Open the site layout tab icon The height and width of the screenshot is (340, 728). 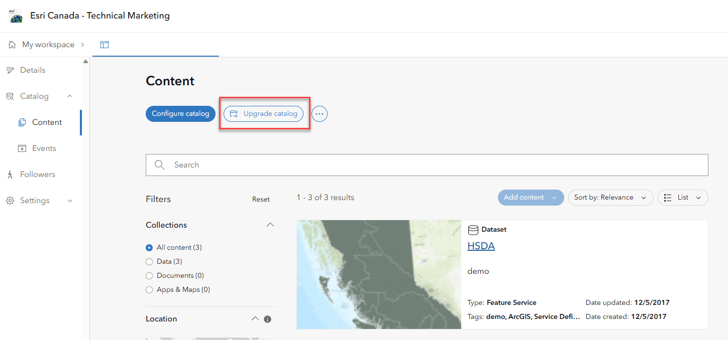(105, 45)
